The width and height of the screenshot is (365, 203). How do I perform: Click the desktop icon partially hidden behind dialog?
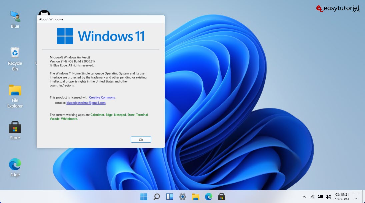pyautogui.click(x=44, y=13)
